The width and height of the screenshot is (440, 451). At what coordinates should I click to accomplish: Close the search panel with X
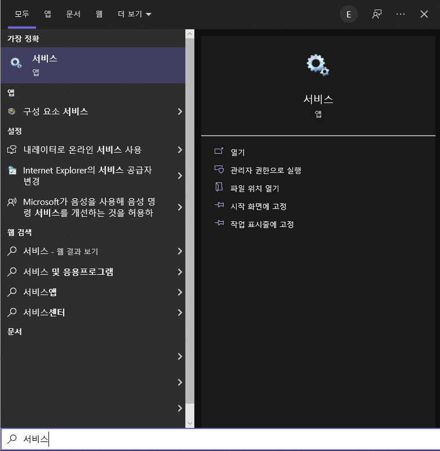click(424, 14)
